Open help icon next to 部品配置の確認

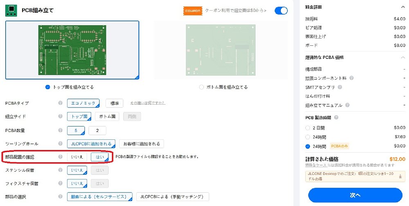[60, 157]
